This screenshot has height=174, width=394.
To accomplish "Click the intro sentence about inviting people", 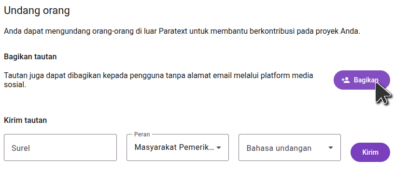I will click(x=182, y=32).
